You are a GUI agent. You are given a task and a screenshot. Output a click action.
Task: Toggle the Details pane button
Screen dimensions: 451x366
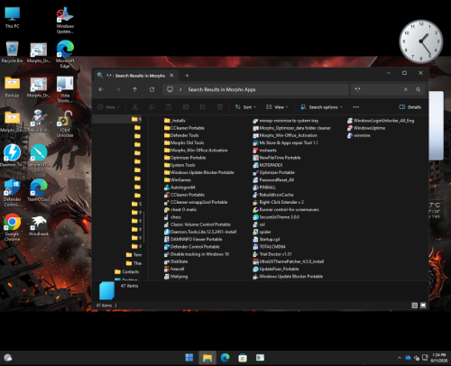(410, 107)
